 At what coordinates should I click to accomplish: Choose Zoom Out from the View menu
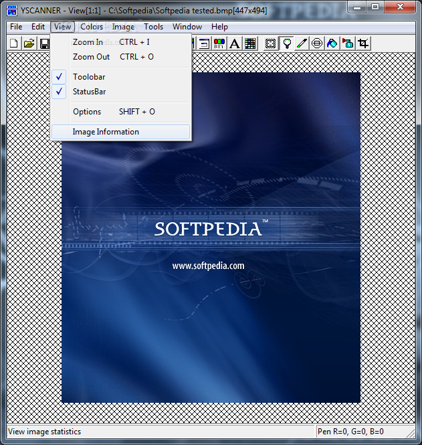point(121,57)
